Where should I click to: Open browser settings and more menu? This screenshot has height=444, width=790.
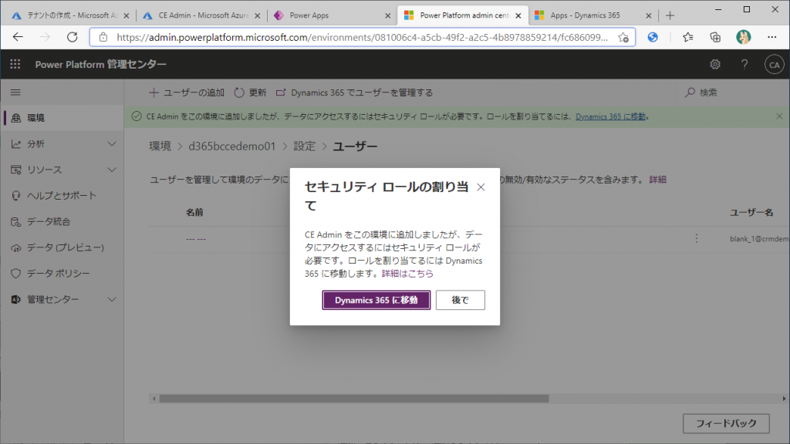click(771, 37)
